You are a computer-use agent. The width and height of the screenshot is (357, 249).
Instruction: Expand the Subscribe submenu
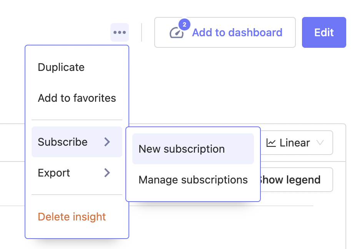pyautogui.click(x=63, y=142)
